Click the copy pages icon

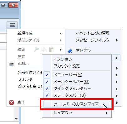44,50
